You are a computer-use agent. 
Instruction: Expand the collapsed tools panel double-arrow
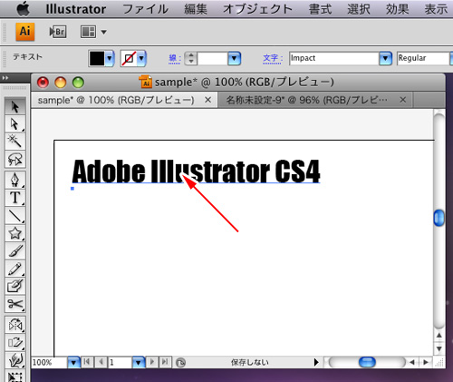click(x=5, y=78)
